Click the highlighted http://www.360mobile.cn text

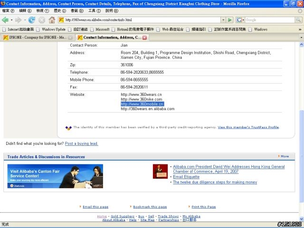142,104
